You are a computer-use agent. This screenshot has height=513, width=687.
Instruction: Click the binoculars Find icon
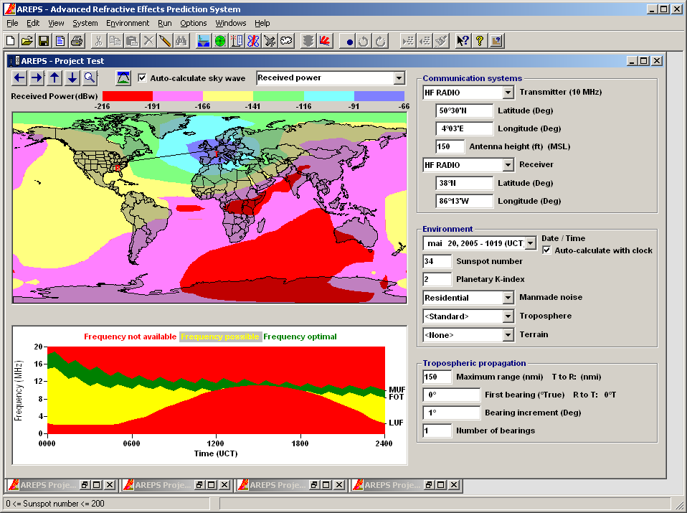coord(181,41)
